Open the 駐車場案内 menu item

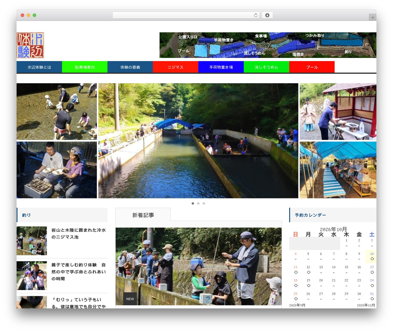point(85,67)
